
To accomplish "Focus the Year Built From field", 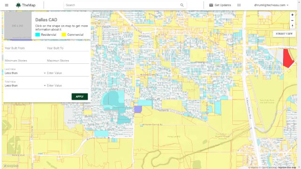I will coord(25,48).
